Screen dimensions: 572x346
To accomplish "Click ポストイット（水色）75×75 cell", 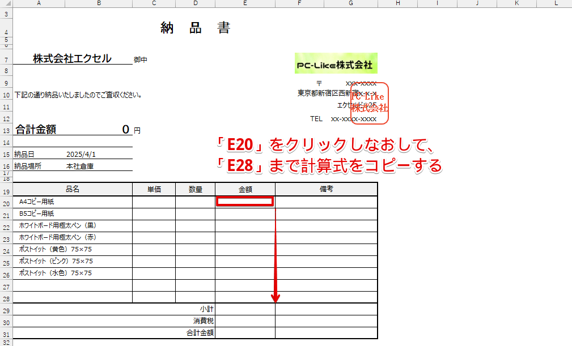I will (73, 273).
